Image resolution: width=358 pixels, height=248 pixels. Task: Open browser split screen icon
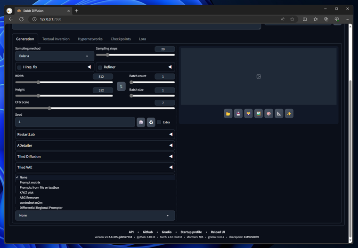tap(305, 19)
